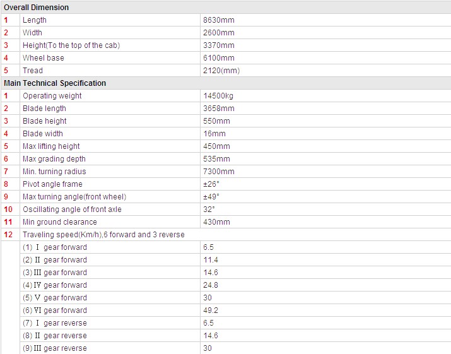Select Min. turning radius label
Screen dimensions: 451x354
[54, 172]
